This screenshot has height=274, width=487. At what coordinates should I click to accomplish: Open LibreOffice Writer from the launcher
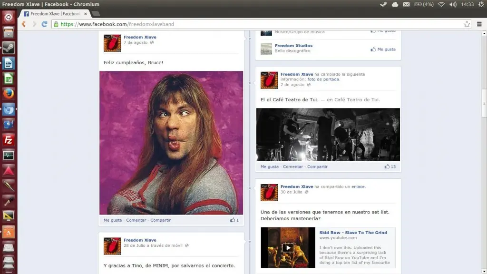click(9, 63)
